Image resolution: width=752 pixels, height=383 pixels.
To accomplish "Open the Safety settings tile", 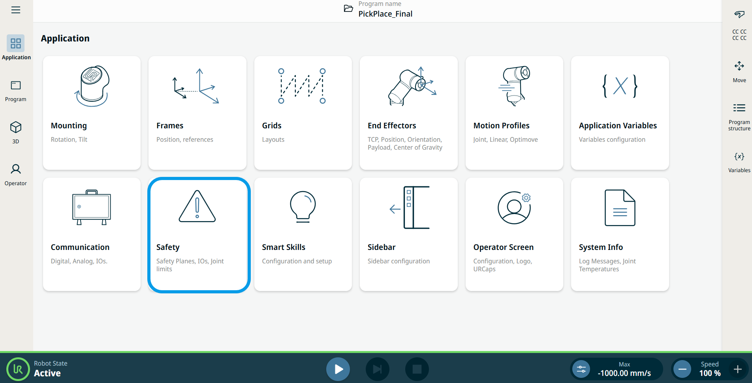I will pos(199,235).
